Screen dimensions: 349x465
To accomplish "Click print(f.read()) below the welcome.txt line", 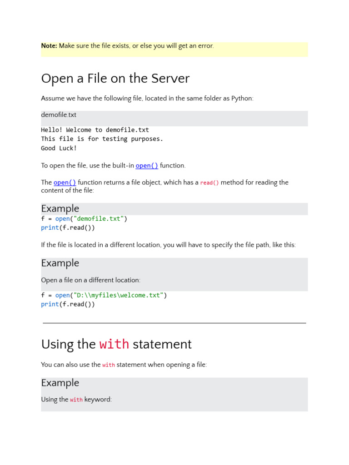I will pos(68,304).
